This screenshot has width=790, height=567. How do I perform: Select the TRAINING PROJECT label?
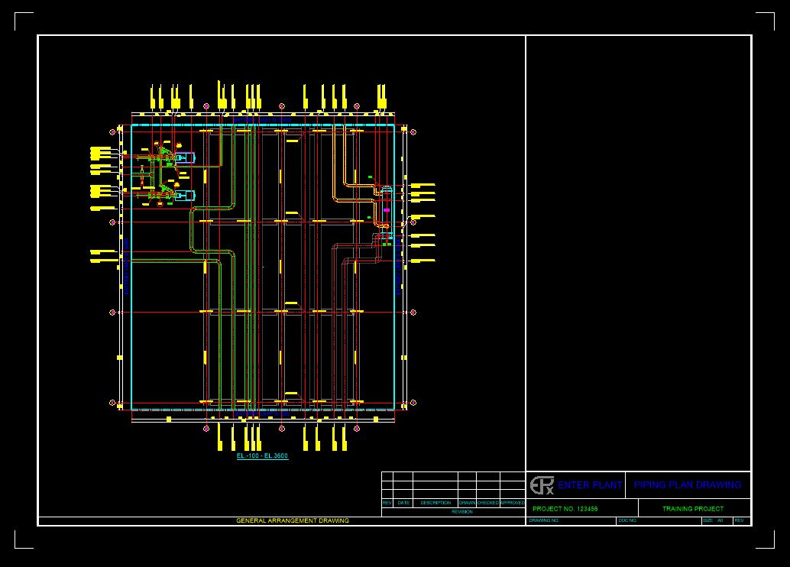tap(693, 509)
